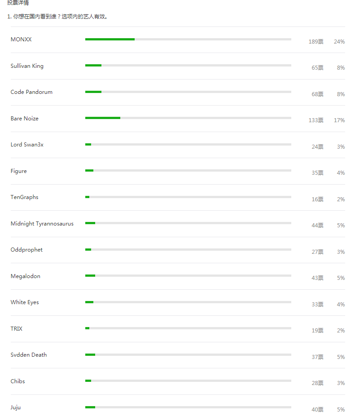Select the Megalodon option label
The height and width of the screenshot is (416, 355).
point(26,276)
